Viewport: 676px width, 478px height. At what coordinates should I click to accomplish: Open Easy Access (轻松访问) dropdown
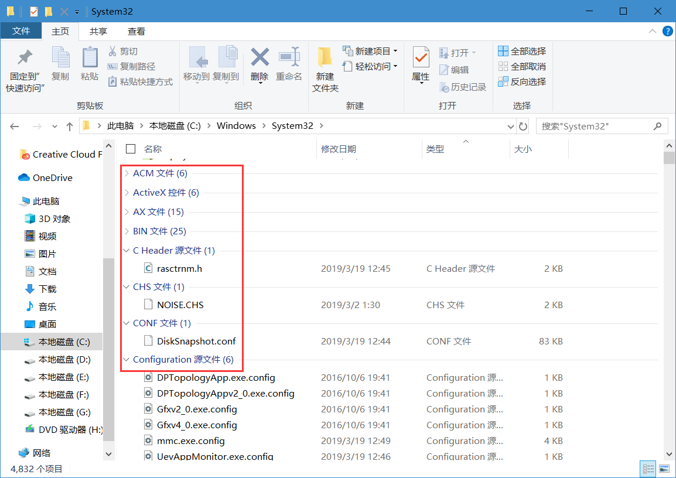[x=370, y=66]
